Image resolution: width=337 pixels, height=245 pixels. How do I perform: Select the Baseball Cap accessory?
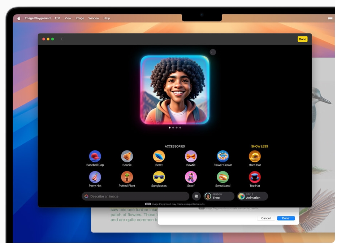tap(95, 156)
